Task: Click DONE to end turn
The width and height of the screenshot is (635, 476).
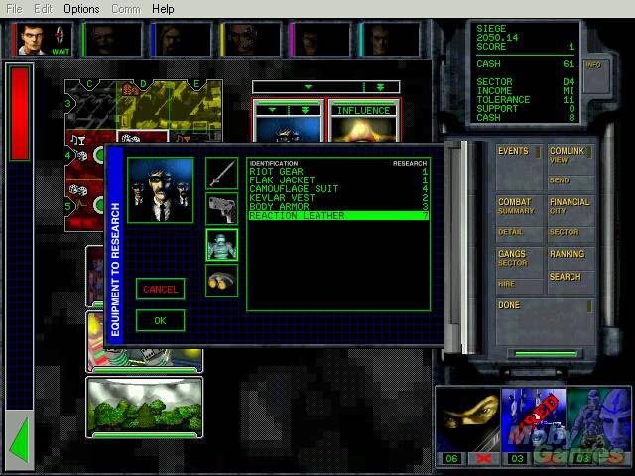Action: (x=545, y=322)
